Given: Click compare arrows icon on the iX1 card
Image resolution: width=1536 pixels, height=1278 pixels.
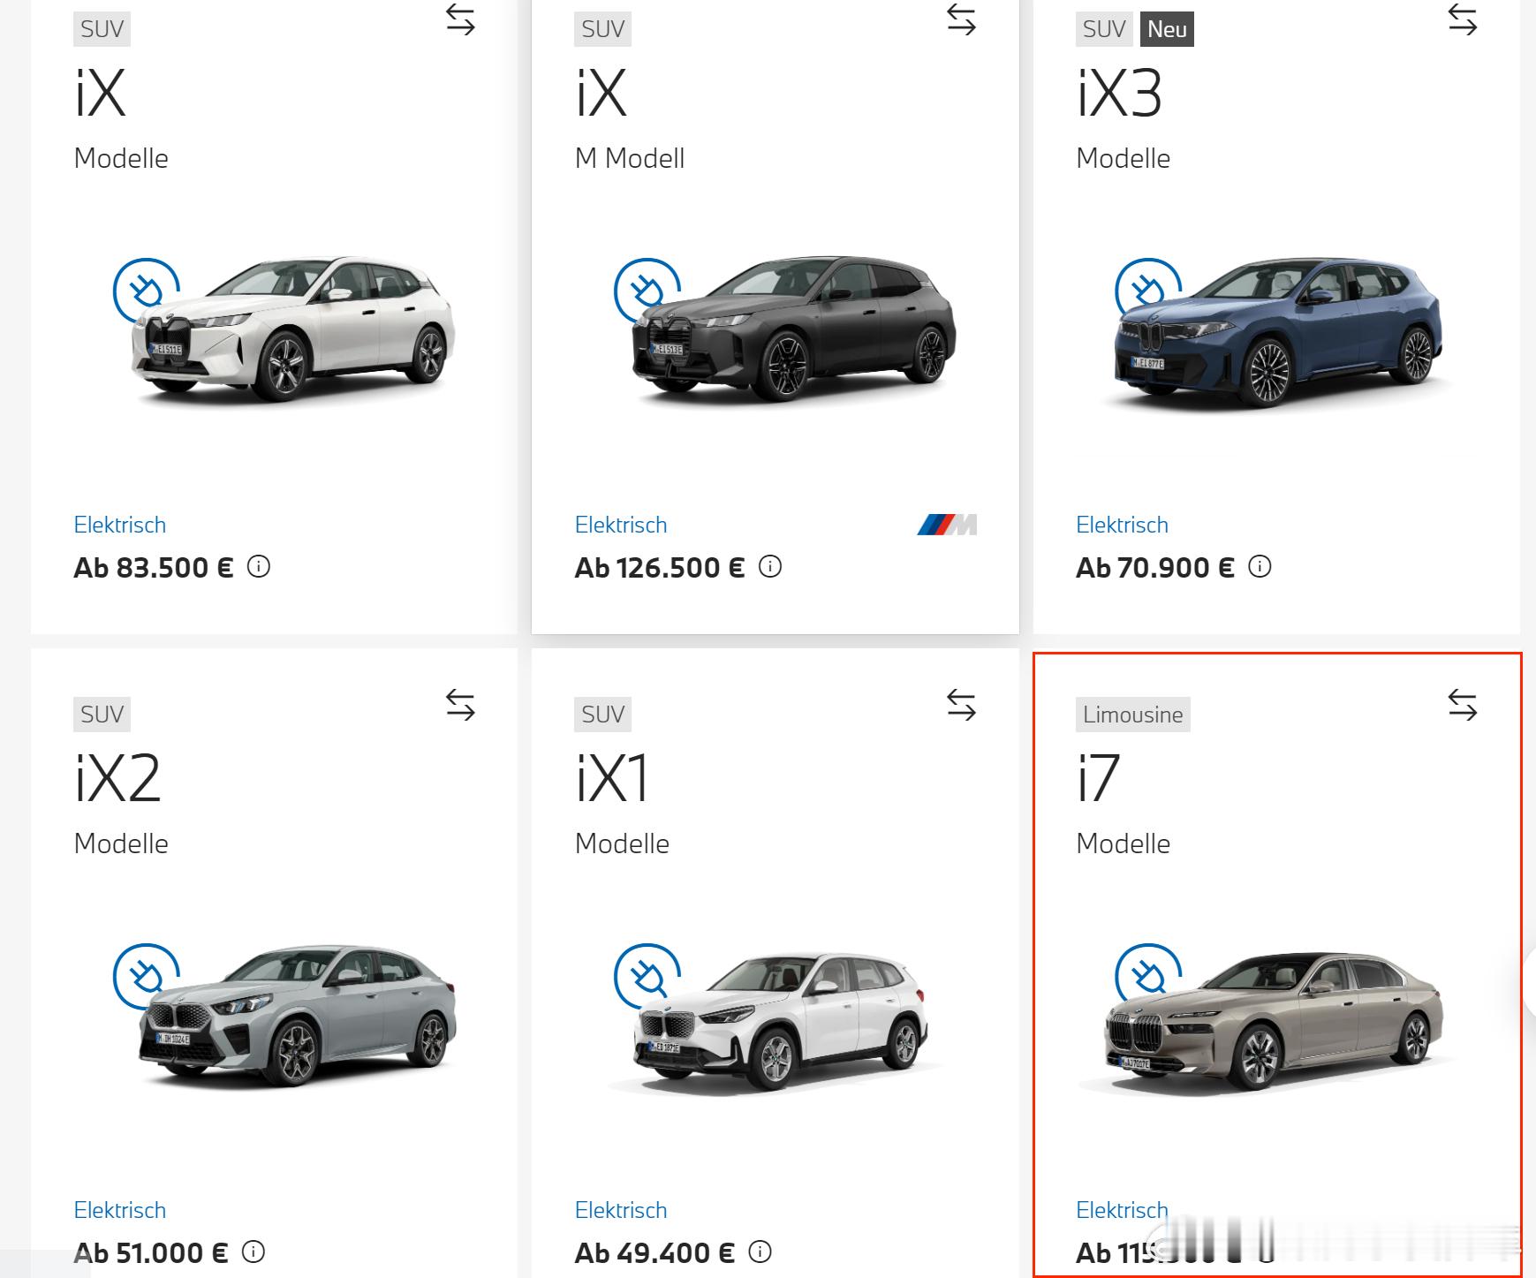Looking at the screenshot, I should (961, 705).
